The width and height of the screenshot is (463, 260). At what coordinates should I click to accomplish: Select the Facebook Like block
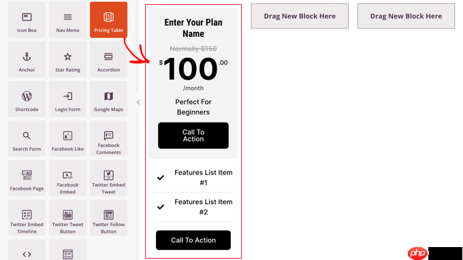point(67,138)
